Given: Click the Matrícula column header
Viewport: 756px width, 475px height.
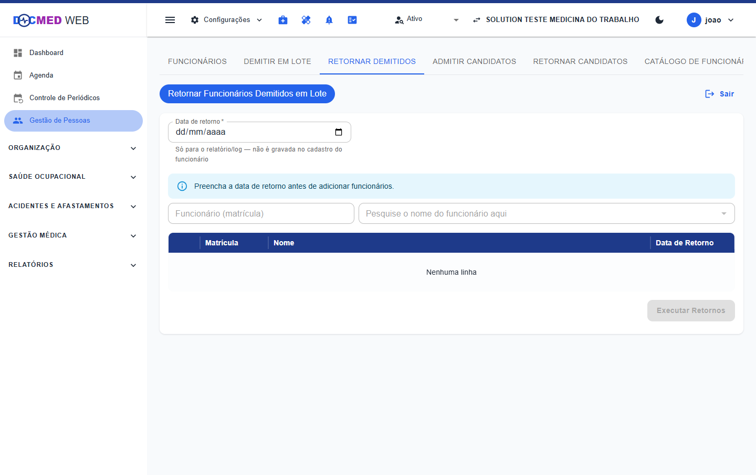Looking at the screenshot, I should (x=234, y=243).
